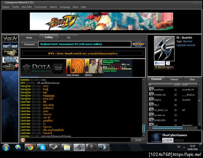The image size is (203, 158).
Task: Show hidden tray icons arrow
Action: [x=184, y=148]
